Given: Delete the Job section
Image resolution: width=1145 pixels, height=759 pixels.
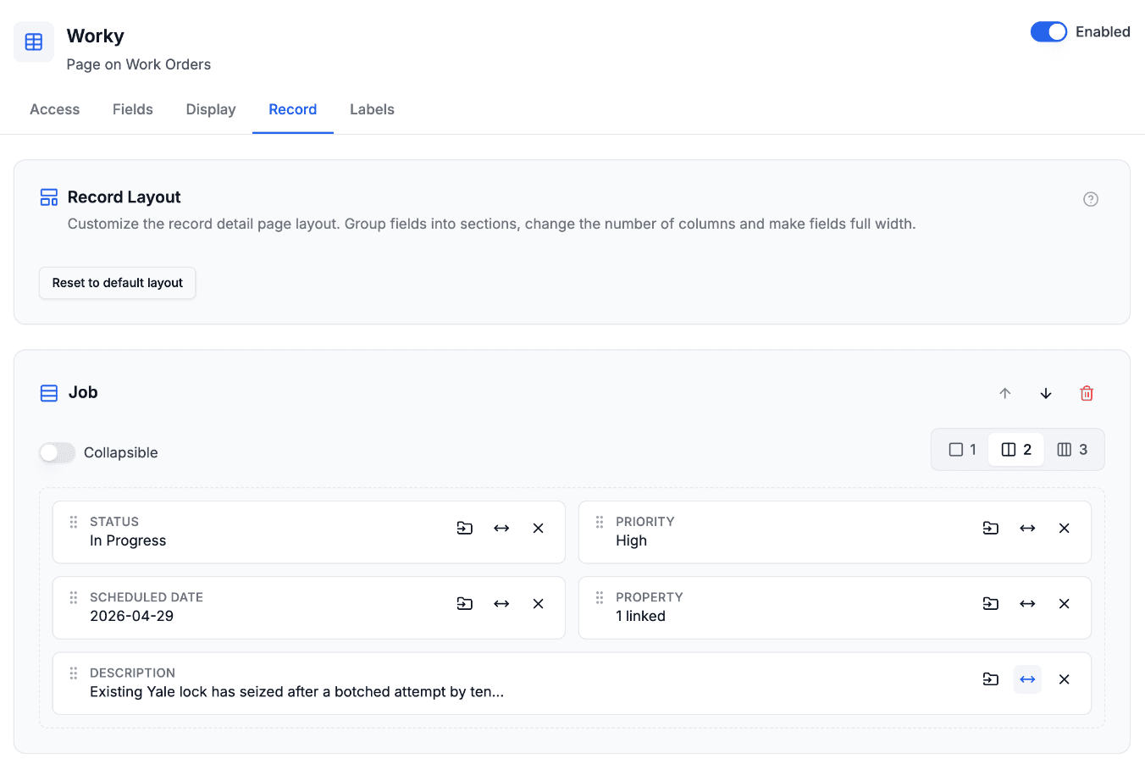Looking at the screenshot, I should tap(1087, 393).
